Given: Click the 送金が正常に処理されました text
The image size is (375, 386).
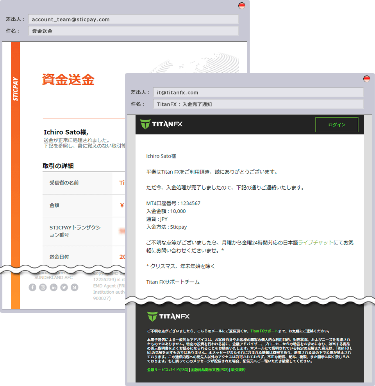Looking at the screenshot, I should [77, 140].
